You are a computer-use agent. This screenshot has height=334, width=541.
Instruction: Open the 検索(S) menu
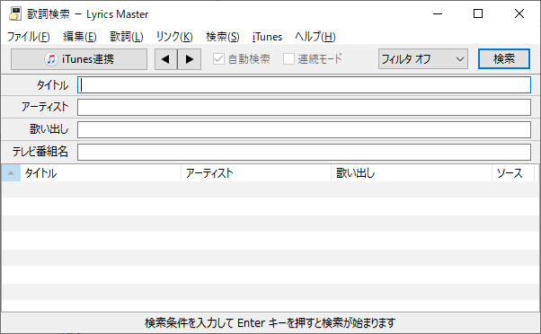tap(223, 37)
